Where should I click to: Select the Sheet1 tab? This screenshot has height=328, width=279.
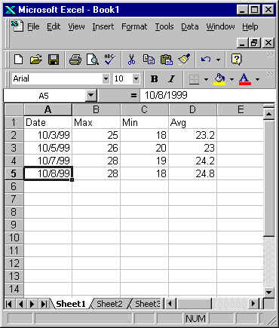(x=71, y=304)
